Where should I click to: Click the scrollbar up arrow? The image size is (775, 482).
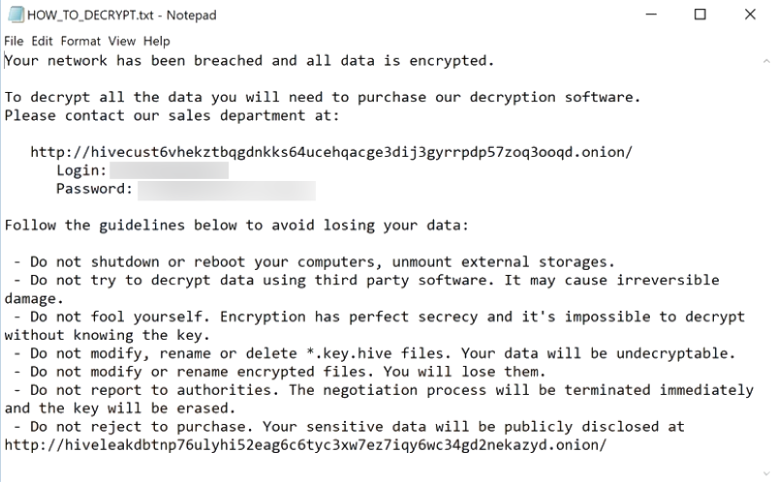(766, 61)
